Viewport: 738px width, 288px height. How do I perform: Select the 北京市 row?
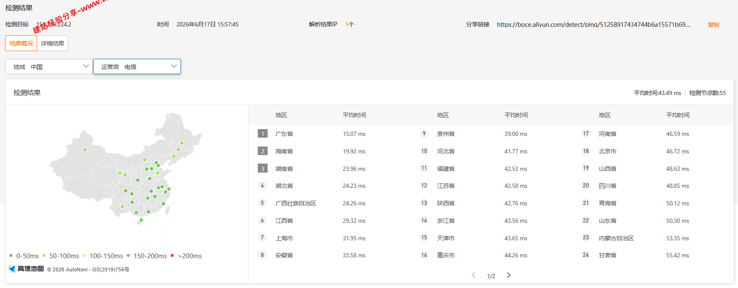(x=653, y=151)
